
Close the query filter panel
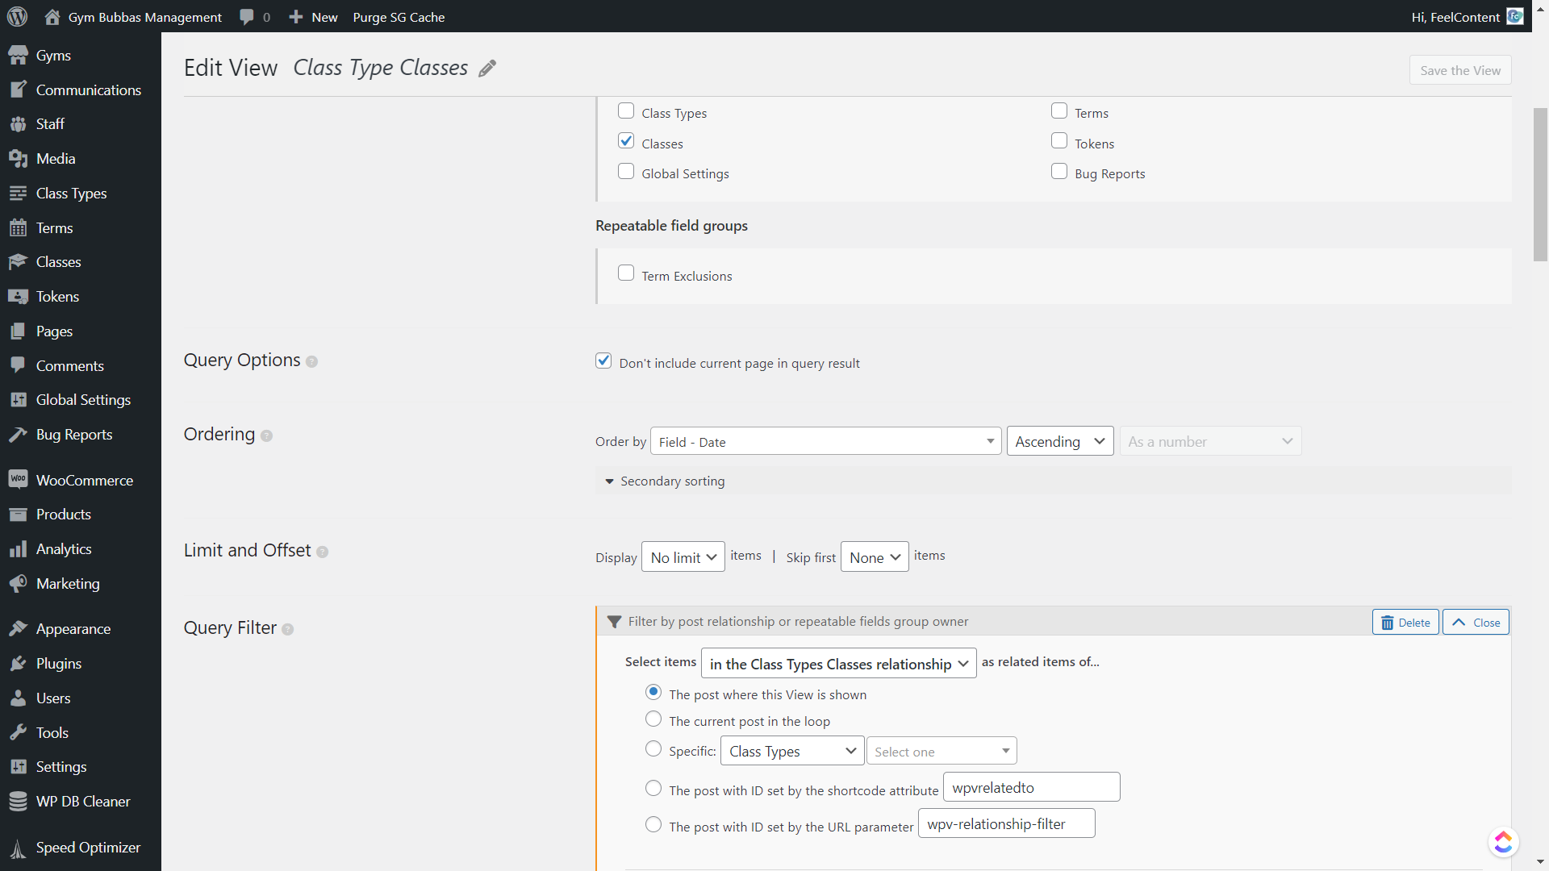pyautogui.click(x=1476, y=623)
